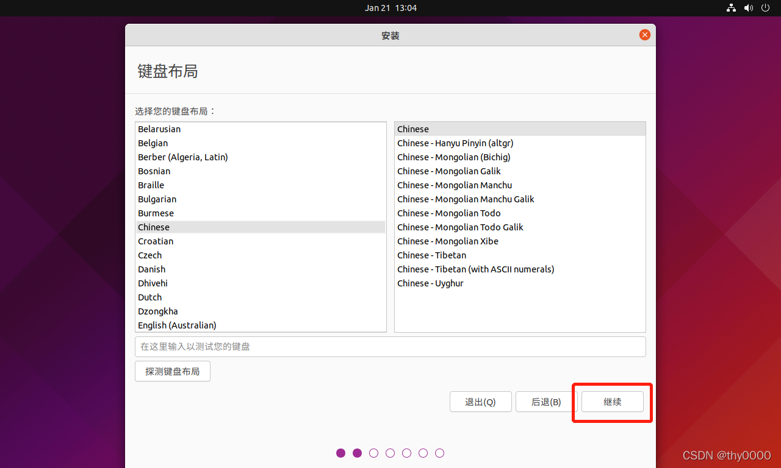Open the Jan 21 13:04 clock menu

pyautogui.click(x=390, y=8)
